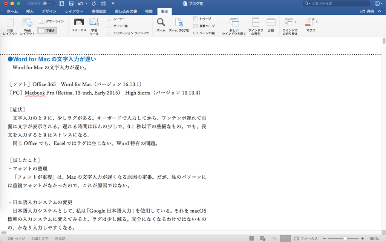Image resolution: width=386 pixels, height=242 pixels.
Task: Open the search options dropdown arrow
Action: click(309, 3)
